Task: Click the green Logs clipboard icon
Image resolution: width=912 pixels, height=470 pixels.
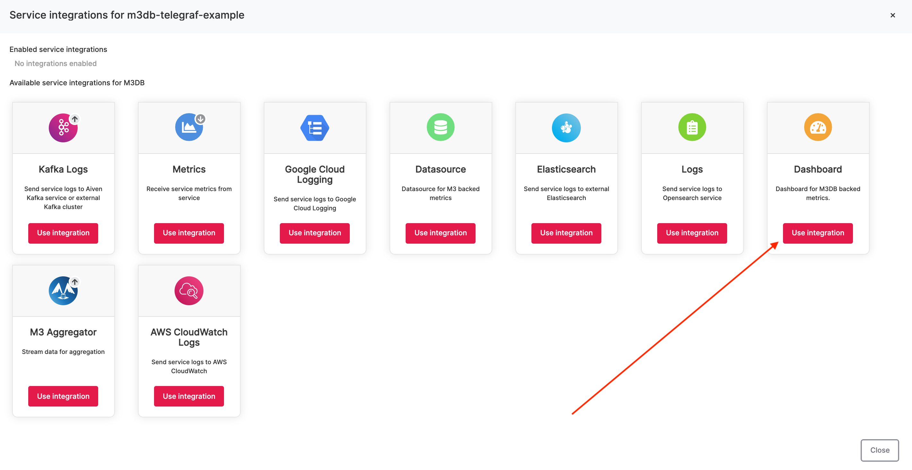Action: click(x=692, y=127)
